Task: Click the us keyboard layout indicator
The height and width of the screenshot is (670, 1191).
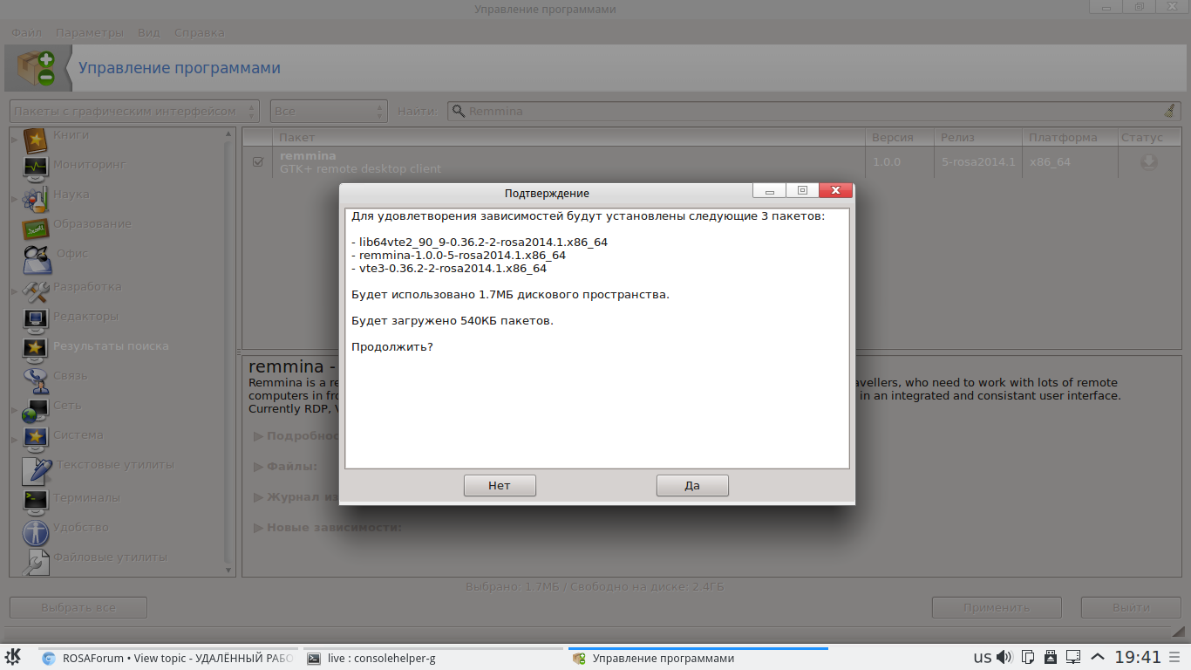Action: click(x=983, y=658)
